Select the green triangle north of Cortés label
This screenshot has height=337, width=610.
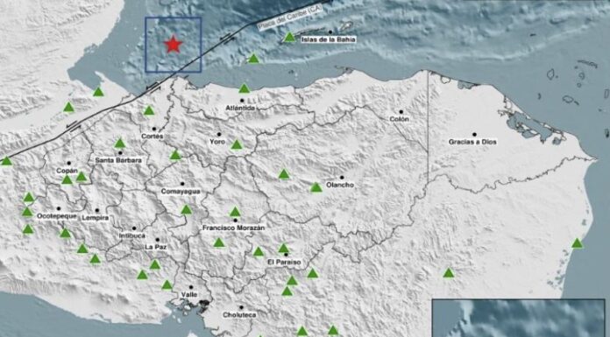click(x=149, y=111)
